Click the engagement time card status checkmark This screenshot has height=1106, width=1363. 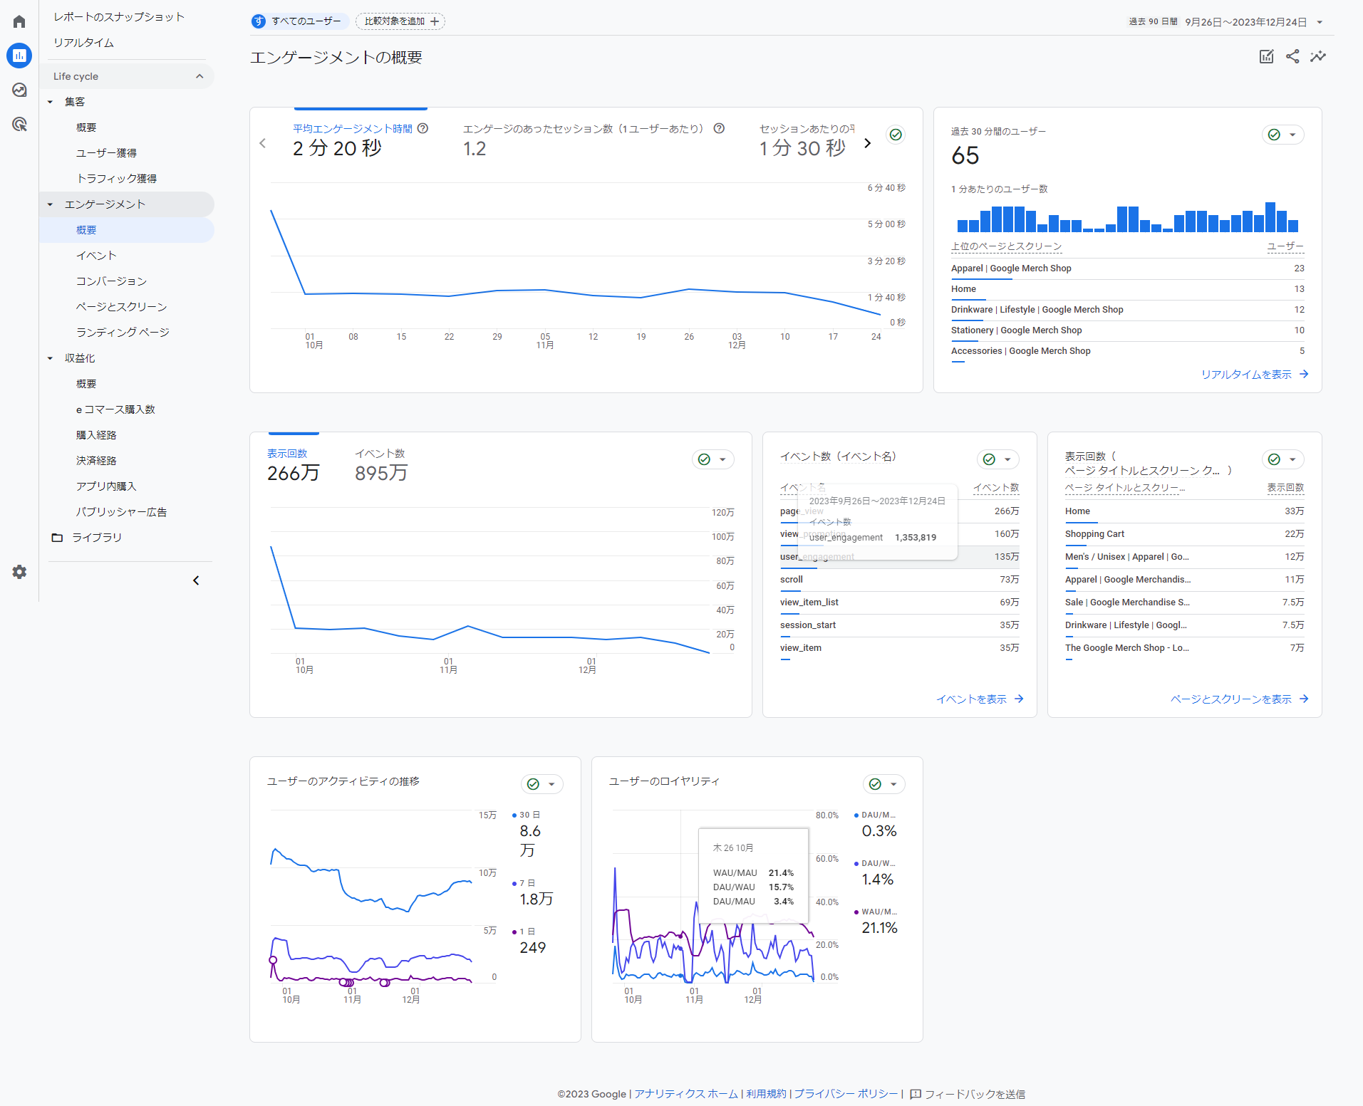tap(896, 134)
